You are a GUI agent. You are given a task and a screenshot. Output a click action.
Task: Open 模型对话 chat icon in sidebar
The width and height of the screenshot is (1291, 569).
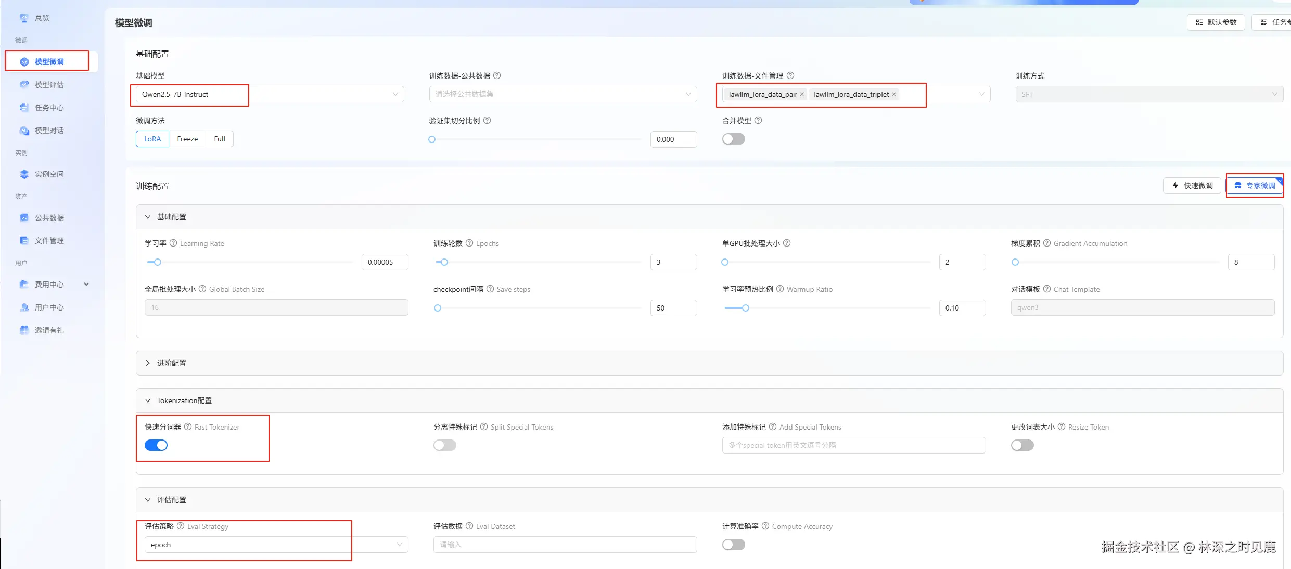[x=24, y=131]
